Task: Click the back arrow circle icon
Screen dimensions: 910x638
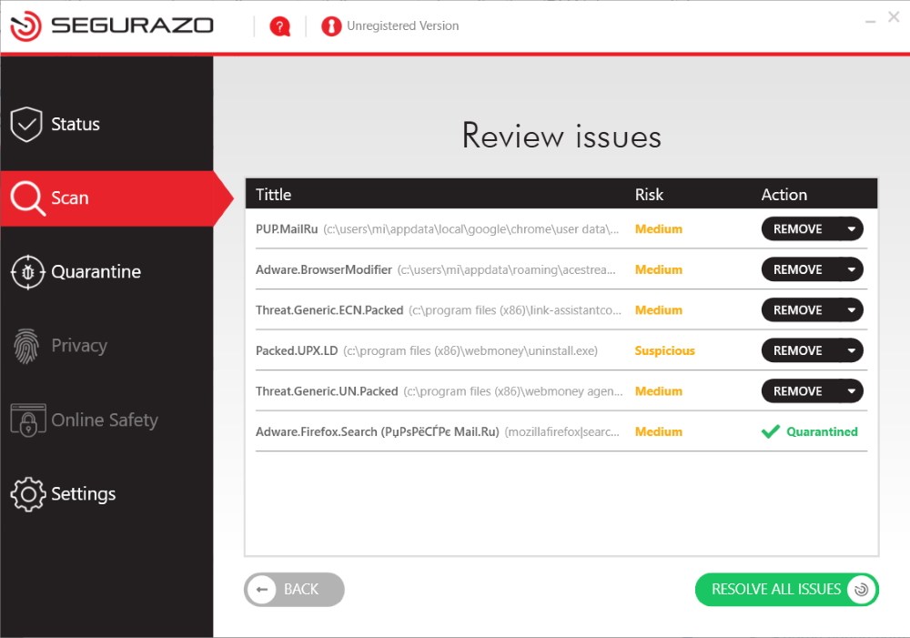Action: pyautogui.click(x=262, y=590)
